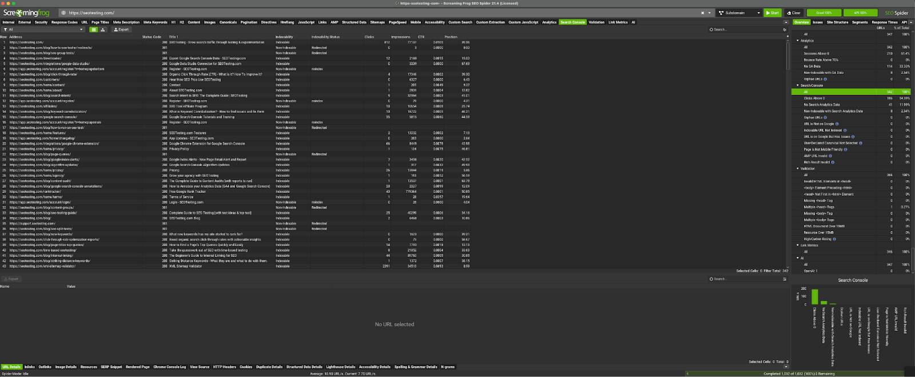Collapse the Link Metrics section
The image size is (915, 377).
click(798, 245)
